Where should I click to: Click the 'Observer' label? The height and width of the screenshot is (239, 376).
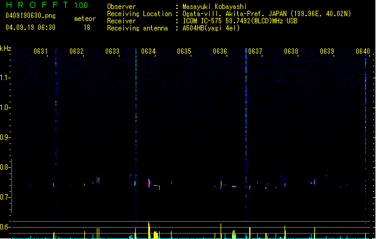tap(121, 7)
